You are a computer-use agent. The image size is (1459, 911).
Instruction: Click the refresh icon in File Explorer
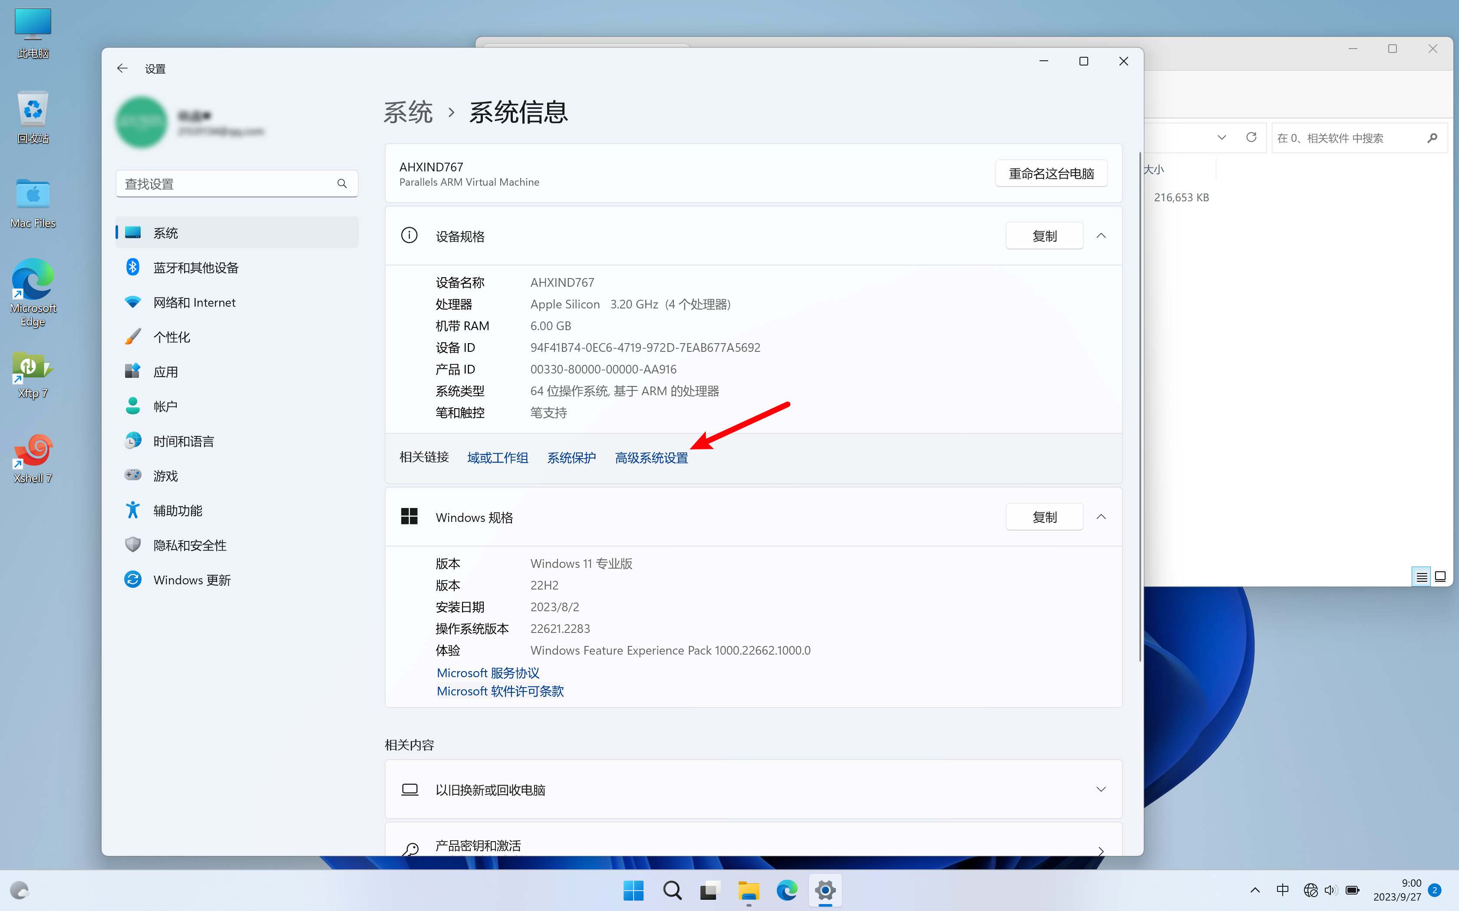pyautogui.click(x=1251, y=138)
